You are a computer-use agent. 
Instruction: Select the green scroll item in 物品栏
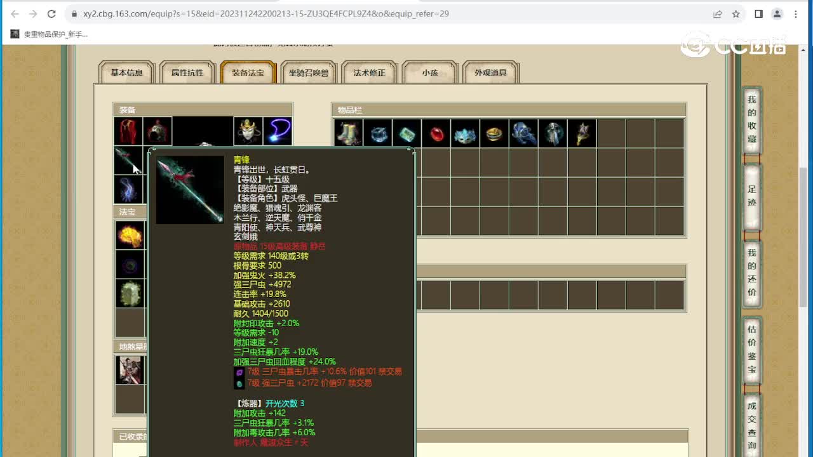[x=406, y=133]
